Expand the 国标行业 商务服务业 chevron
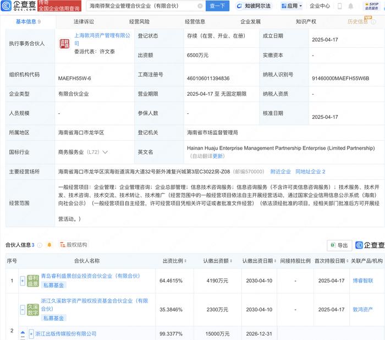Image resolution: width=385 pixels, height=340 pixels. (105, 152)
